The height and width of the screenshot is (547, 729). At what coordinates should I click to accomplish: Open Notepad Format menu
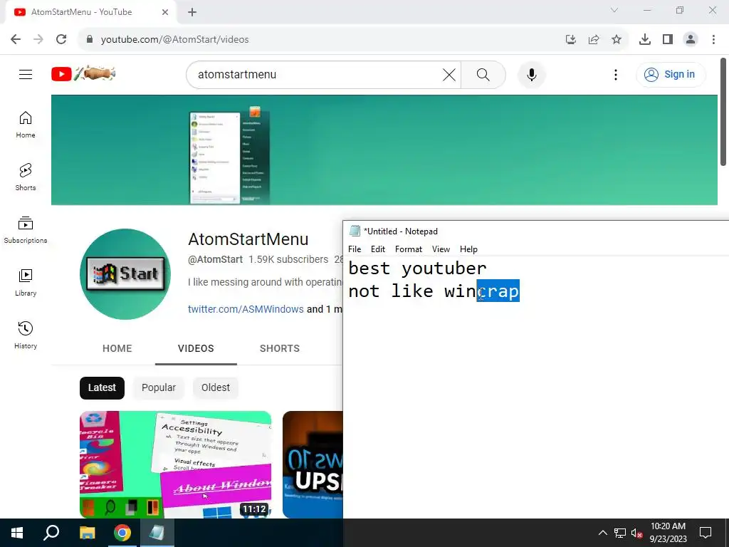[409, 249]
